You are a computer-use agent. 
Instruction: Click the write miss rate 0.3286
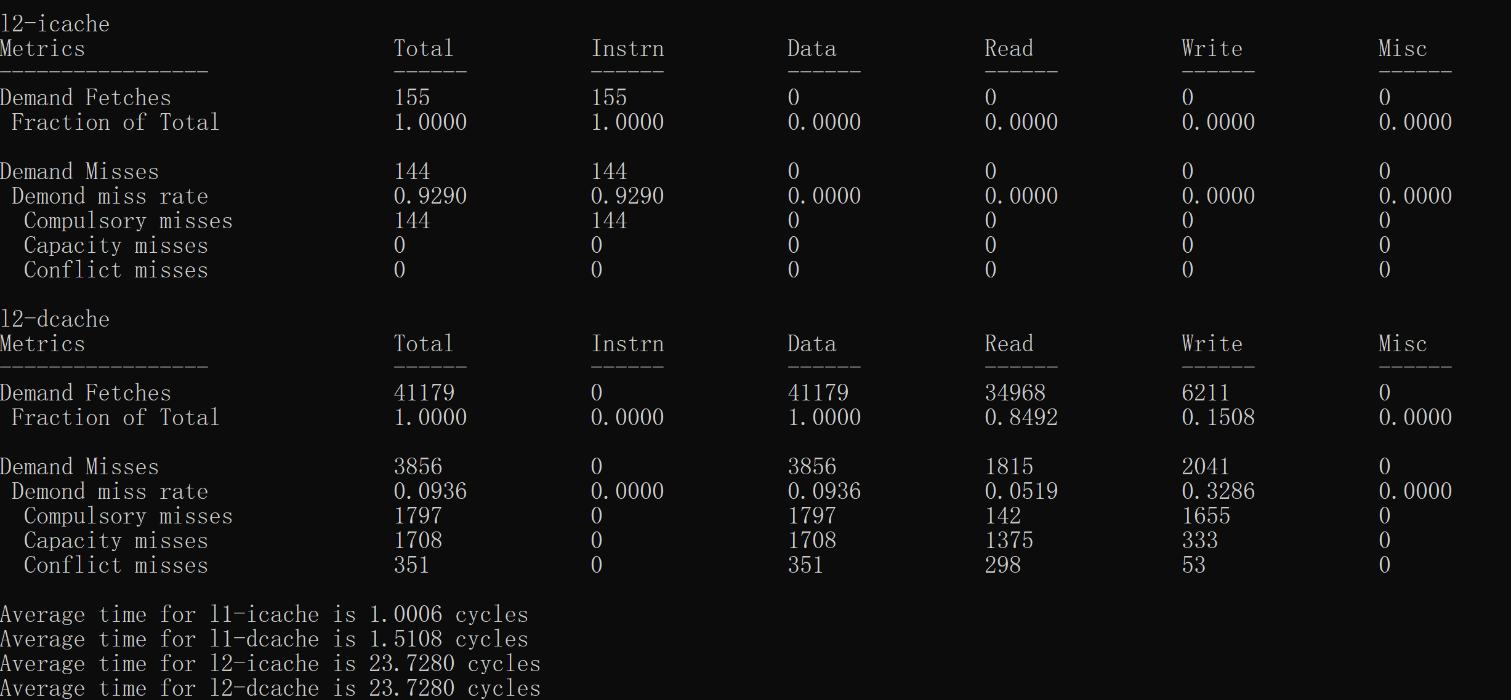click(1218, 491)
